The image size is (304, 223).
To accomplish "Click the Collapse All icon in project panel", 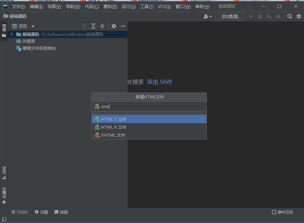I will [x=102, y=26].
